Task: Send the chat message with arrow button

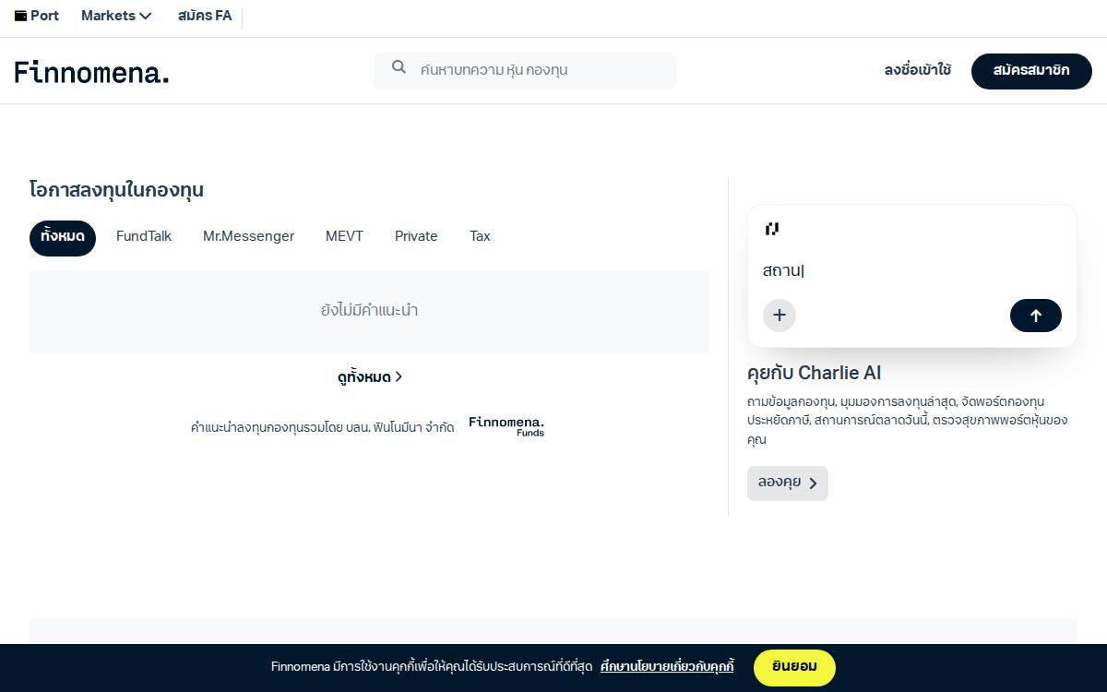Action: [x=1036, y=316]
